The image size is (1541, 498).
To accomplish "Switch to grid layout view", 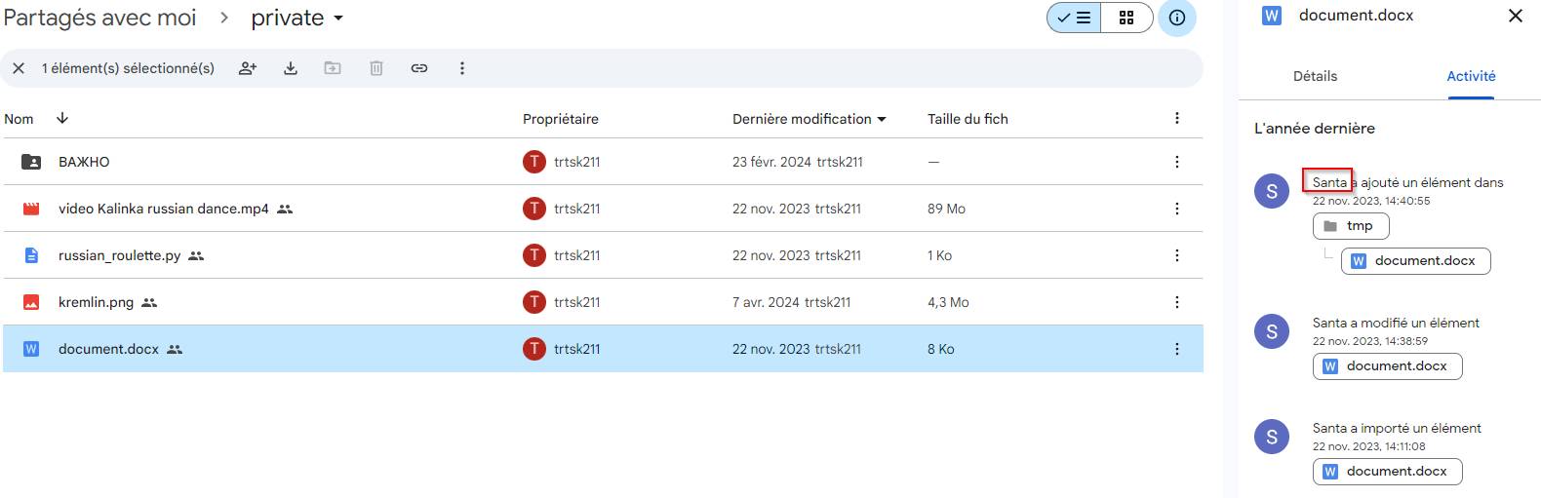I will (1126, 18).
